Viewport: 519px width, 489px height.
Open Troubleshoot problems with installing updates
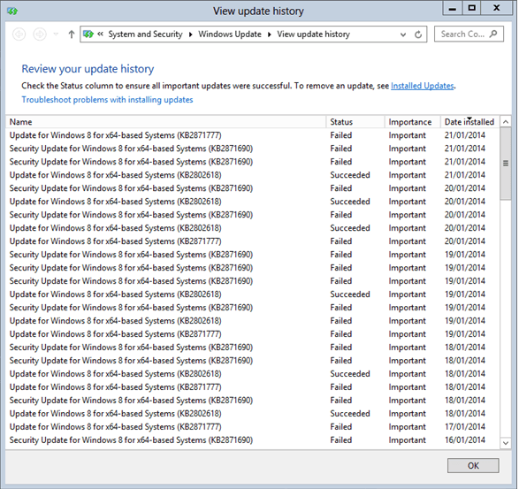pos(107,100)
